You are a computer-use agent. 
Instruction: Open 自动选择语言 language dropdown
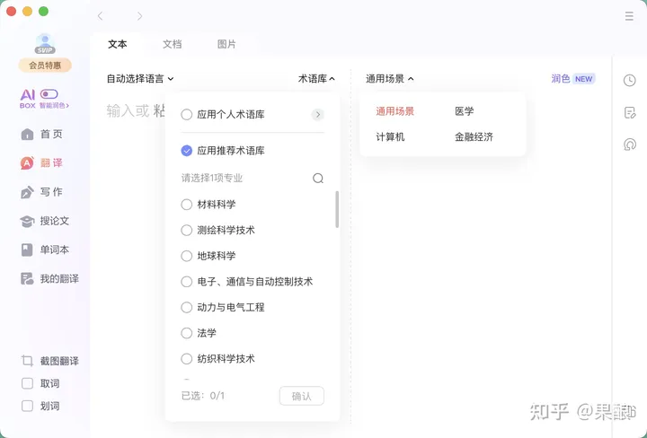(140, 79)
